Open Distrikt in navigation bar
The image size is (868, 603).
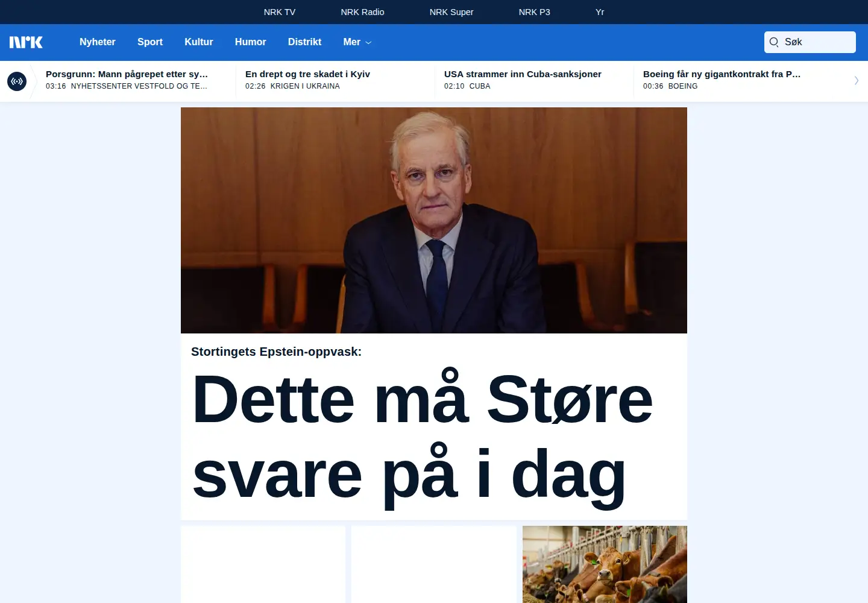tap(304, 42)
